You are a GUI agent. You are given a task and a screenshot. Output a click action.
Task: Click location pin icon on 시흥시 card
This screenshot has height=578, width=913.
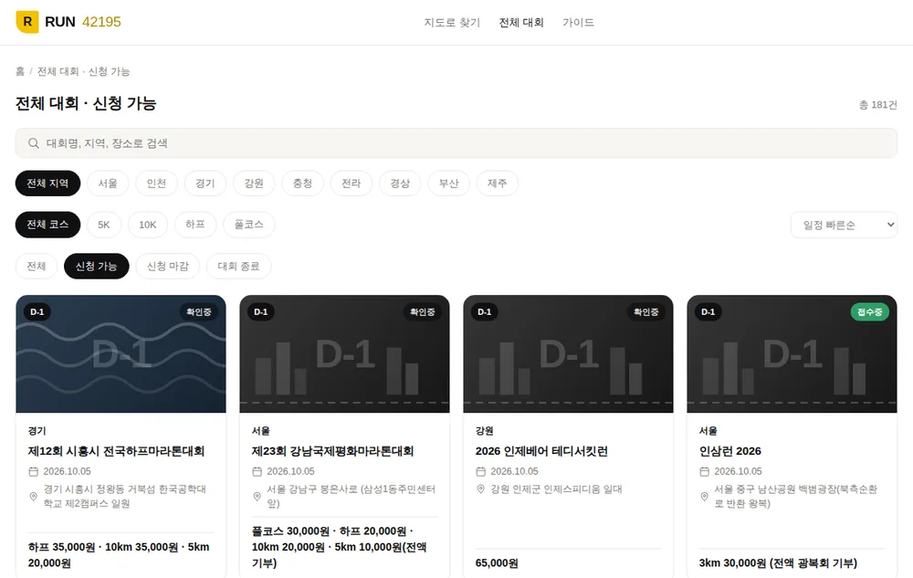[x=33, y=497]
